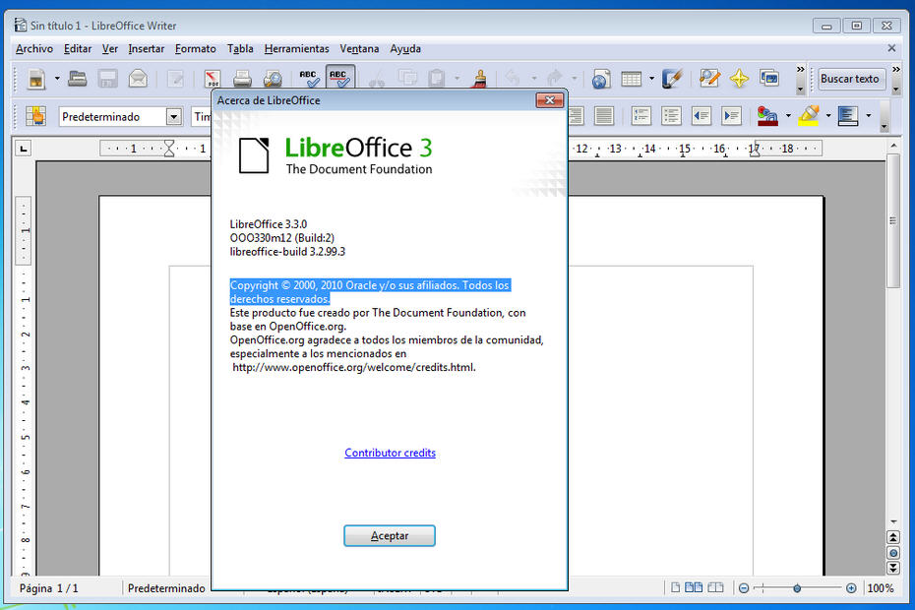Toggle Justified alignment icon

604,116
